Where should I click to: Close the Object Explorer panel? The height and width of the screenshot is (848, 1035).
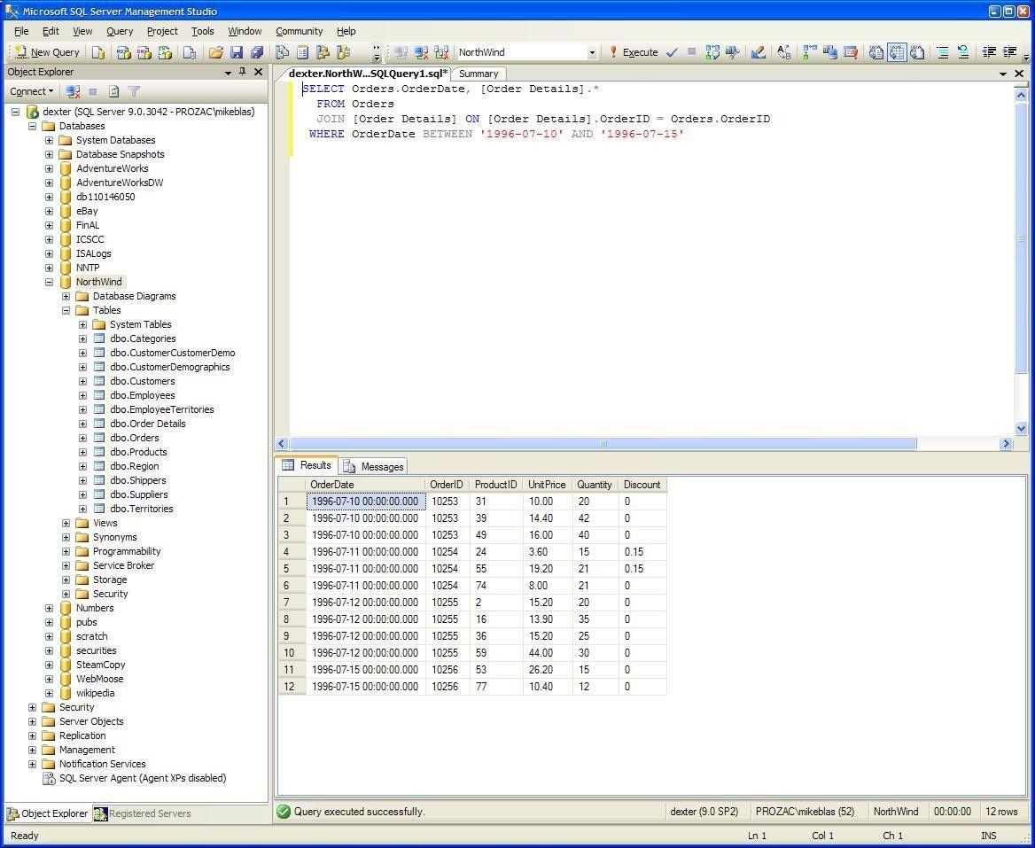[258, 72]
